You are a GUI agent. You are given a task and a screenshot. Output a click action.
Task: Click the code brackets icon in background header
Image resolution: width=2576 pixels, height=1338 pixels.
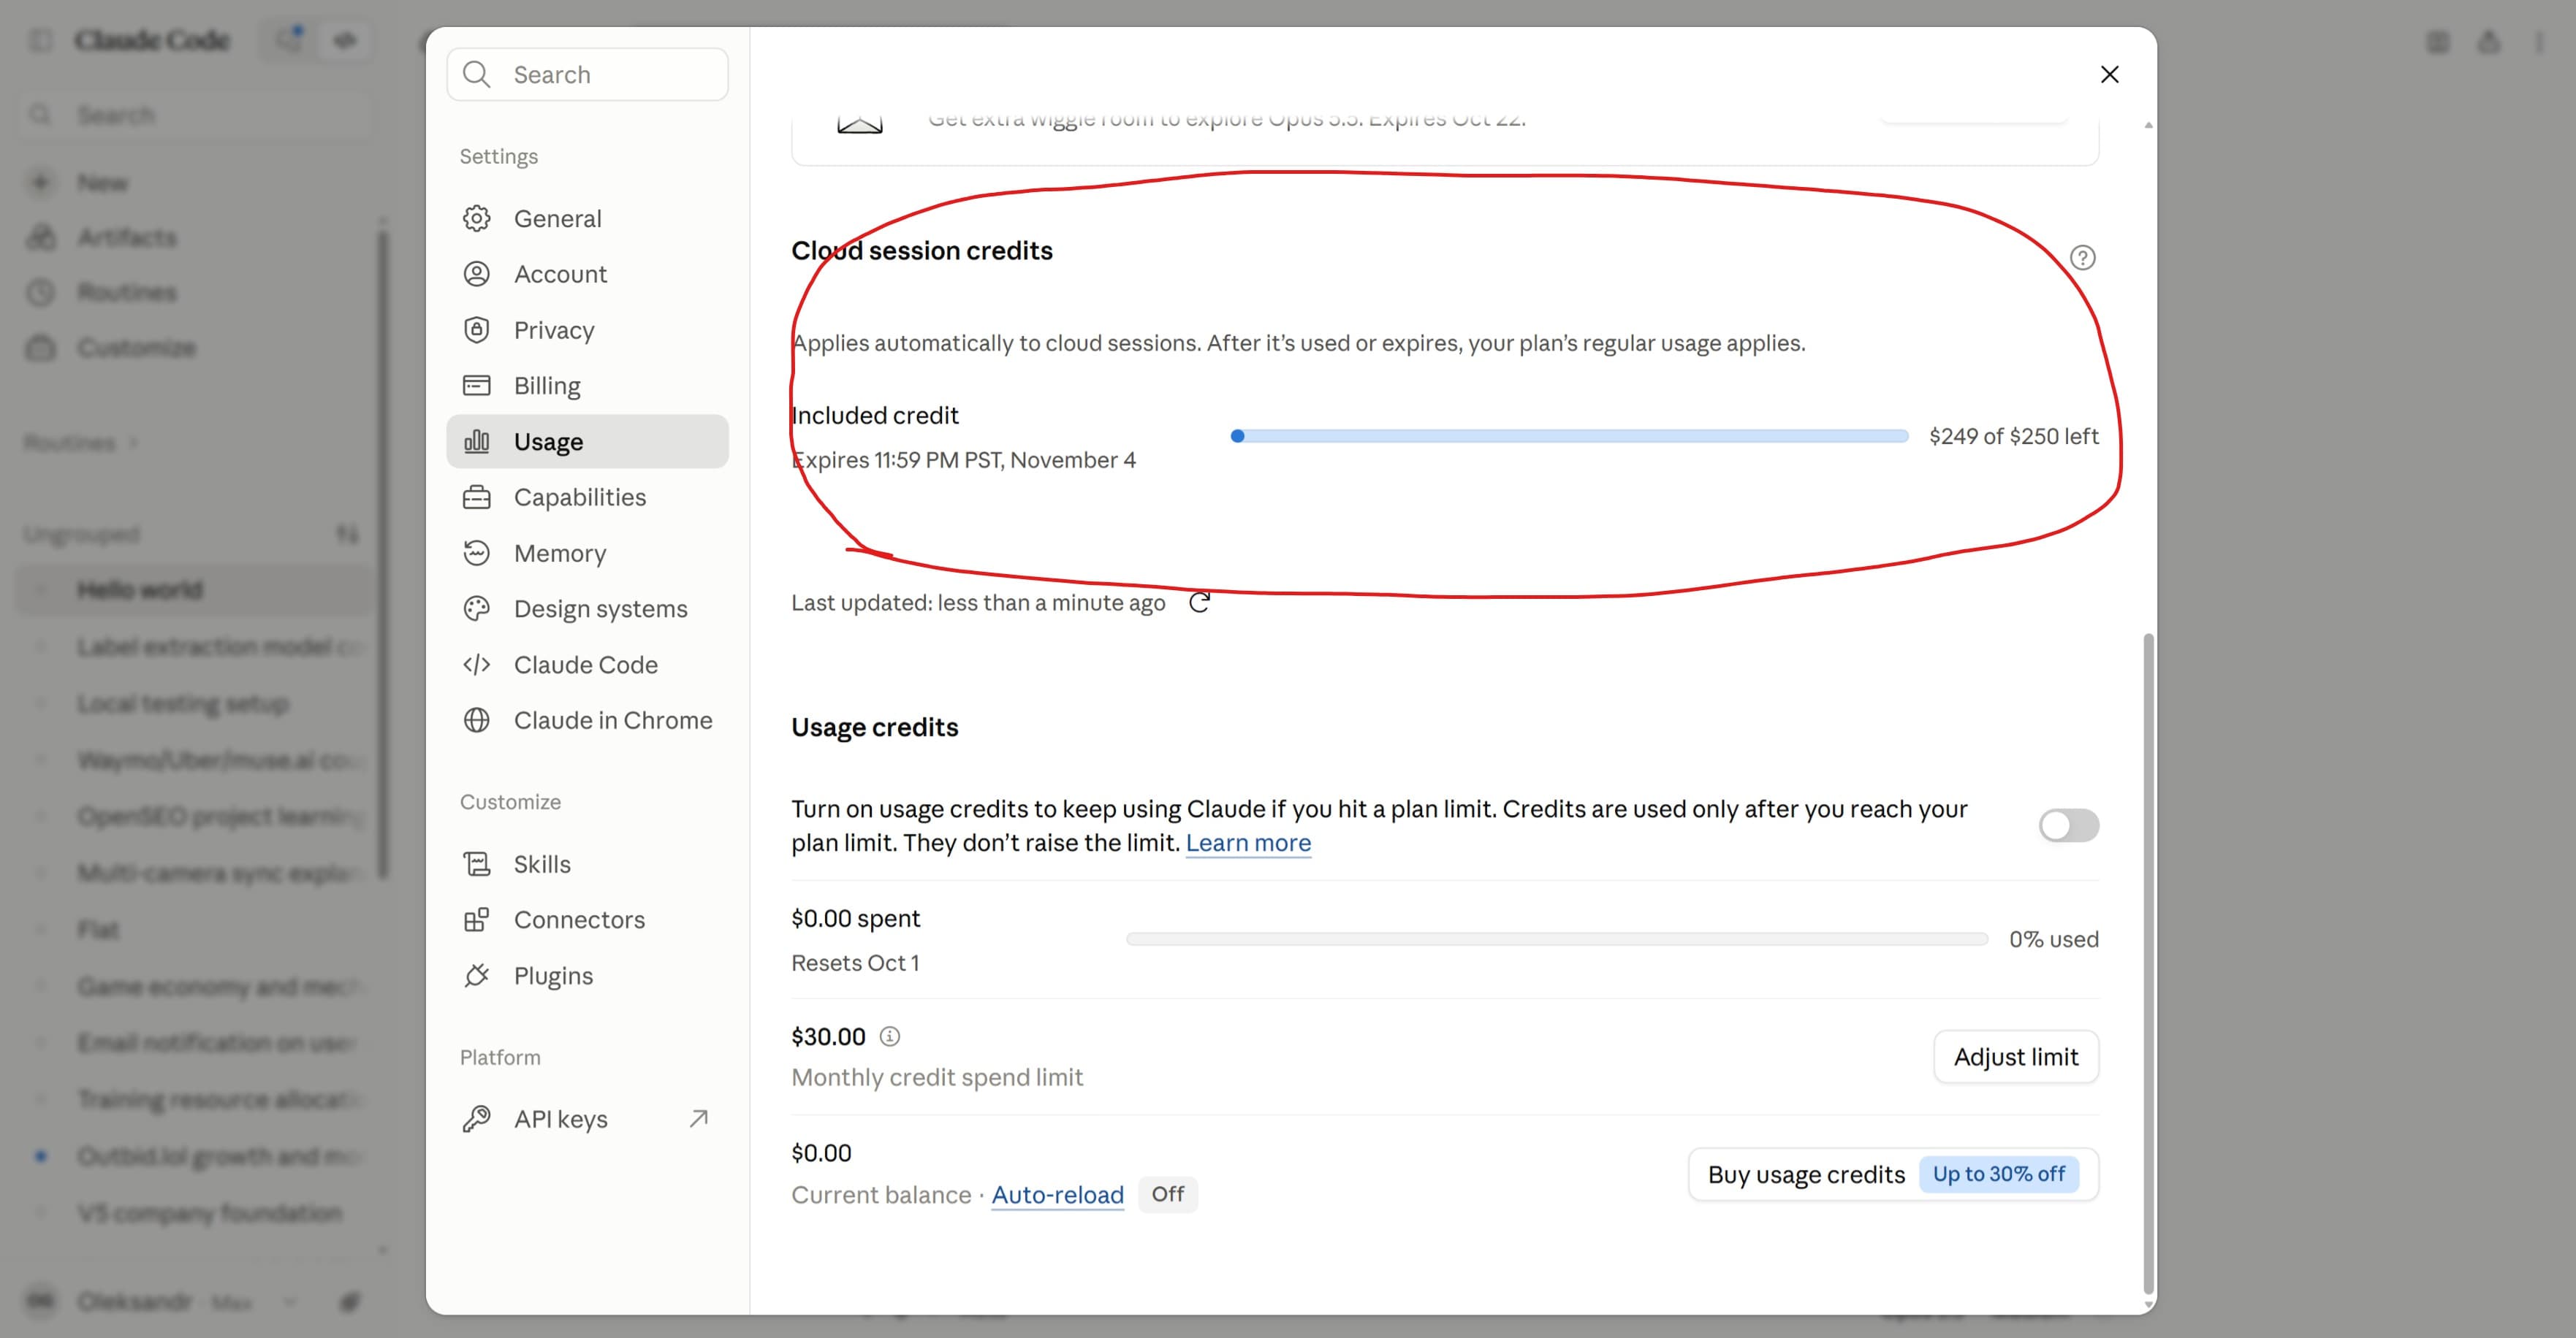345,40
